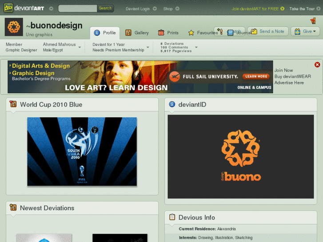Click the arrow icon next to Take the Tour
Screen dimensions: 323x242
click(x=318, y=8)
